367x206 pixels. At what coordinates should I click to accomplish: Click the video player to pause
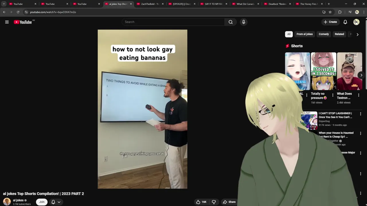click(142, 109)
